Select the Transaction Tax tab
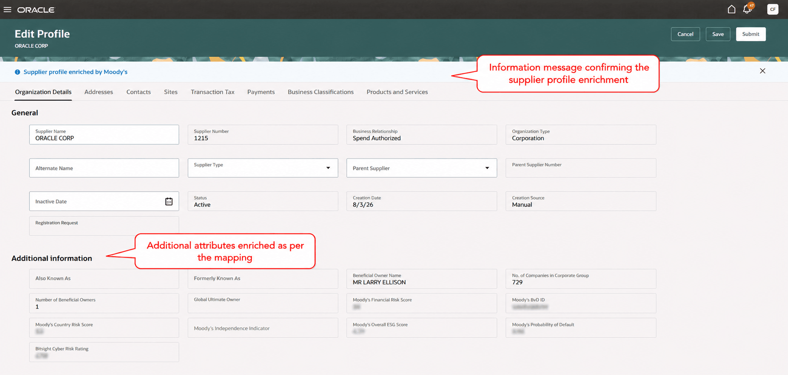The height and width of the screenshot is (375, 788). click(212, 92)
